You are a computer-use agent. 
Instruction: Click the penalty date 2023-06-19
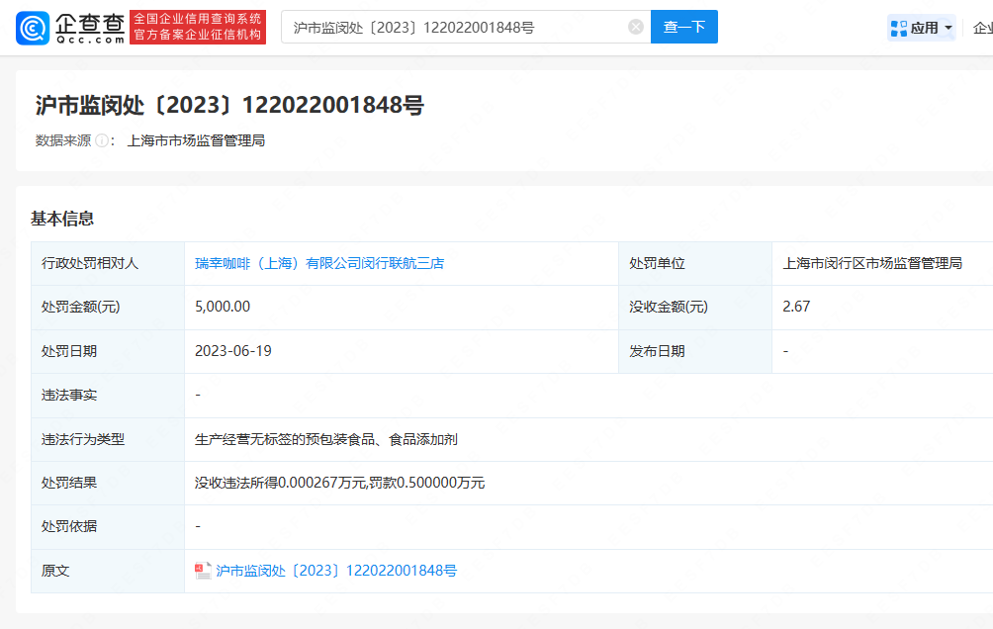click(233, 351)
